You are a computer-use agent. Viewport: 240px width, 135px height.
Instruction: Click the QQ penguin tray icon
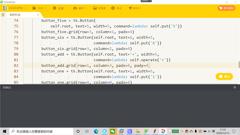[187, 131]
